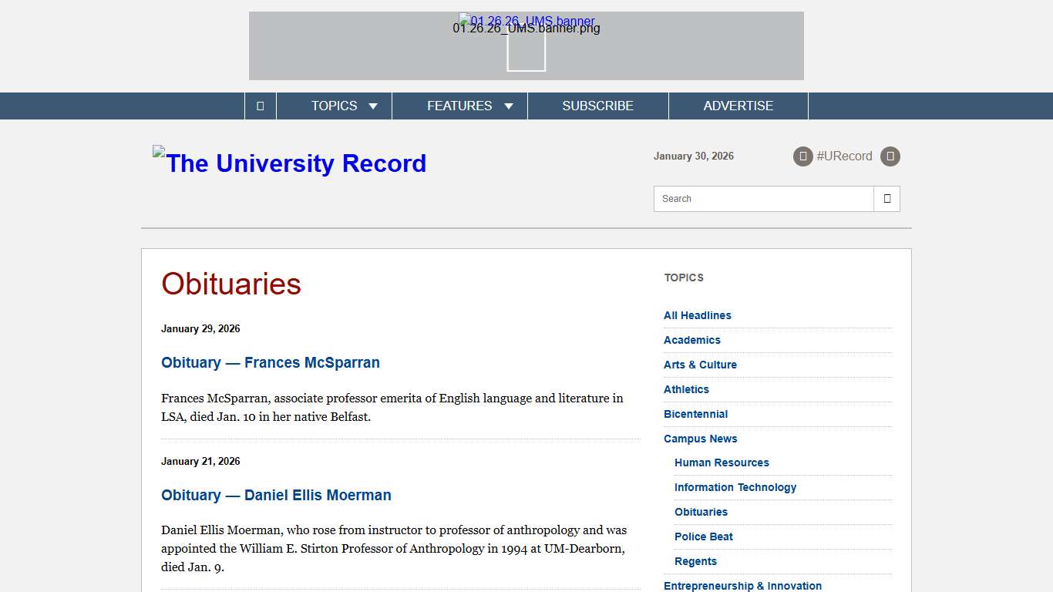Click The University Record logo
This screenshot has height=592, width=1053.
289,163
